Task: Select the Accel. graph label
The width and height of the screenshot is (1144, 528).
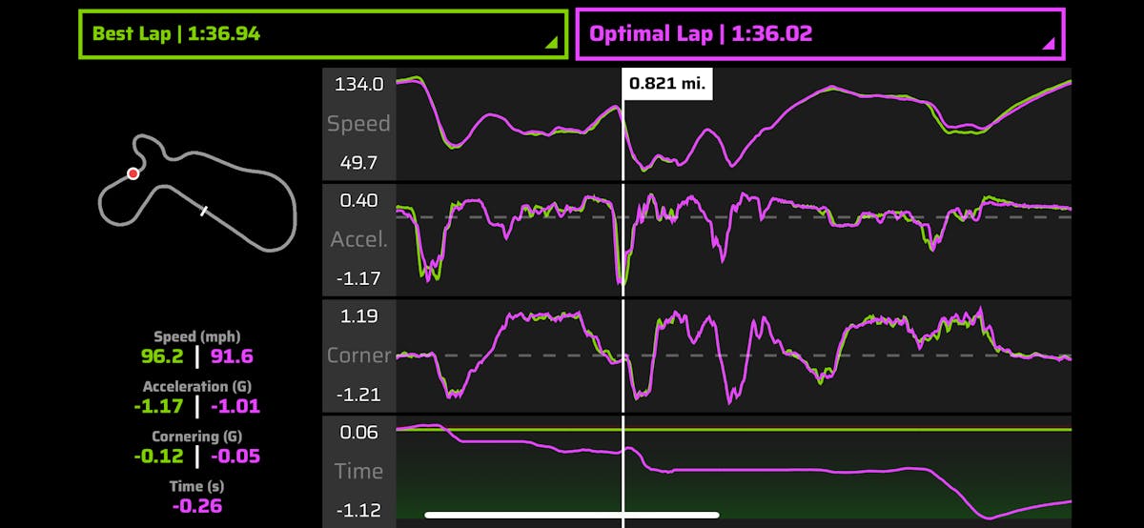Action: [358, 239]
